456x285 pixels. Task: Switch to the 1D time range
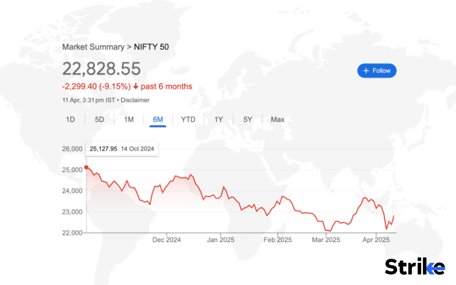(x=70, y=119)
